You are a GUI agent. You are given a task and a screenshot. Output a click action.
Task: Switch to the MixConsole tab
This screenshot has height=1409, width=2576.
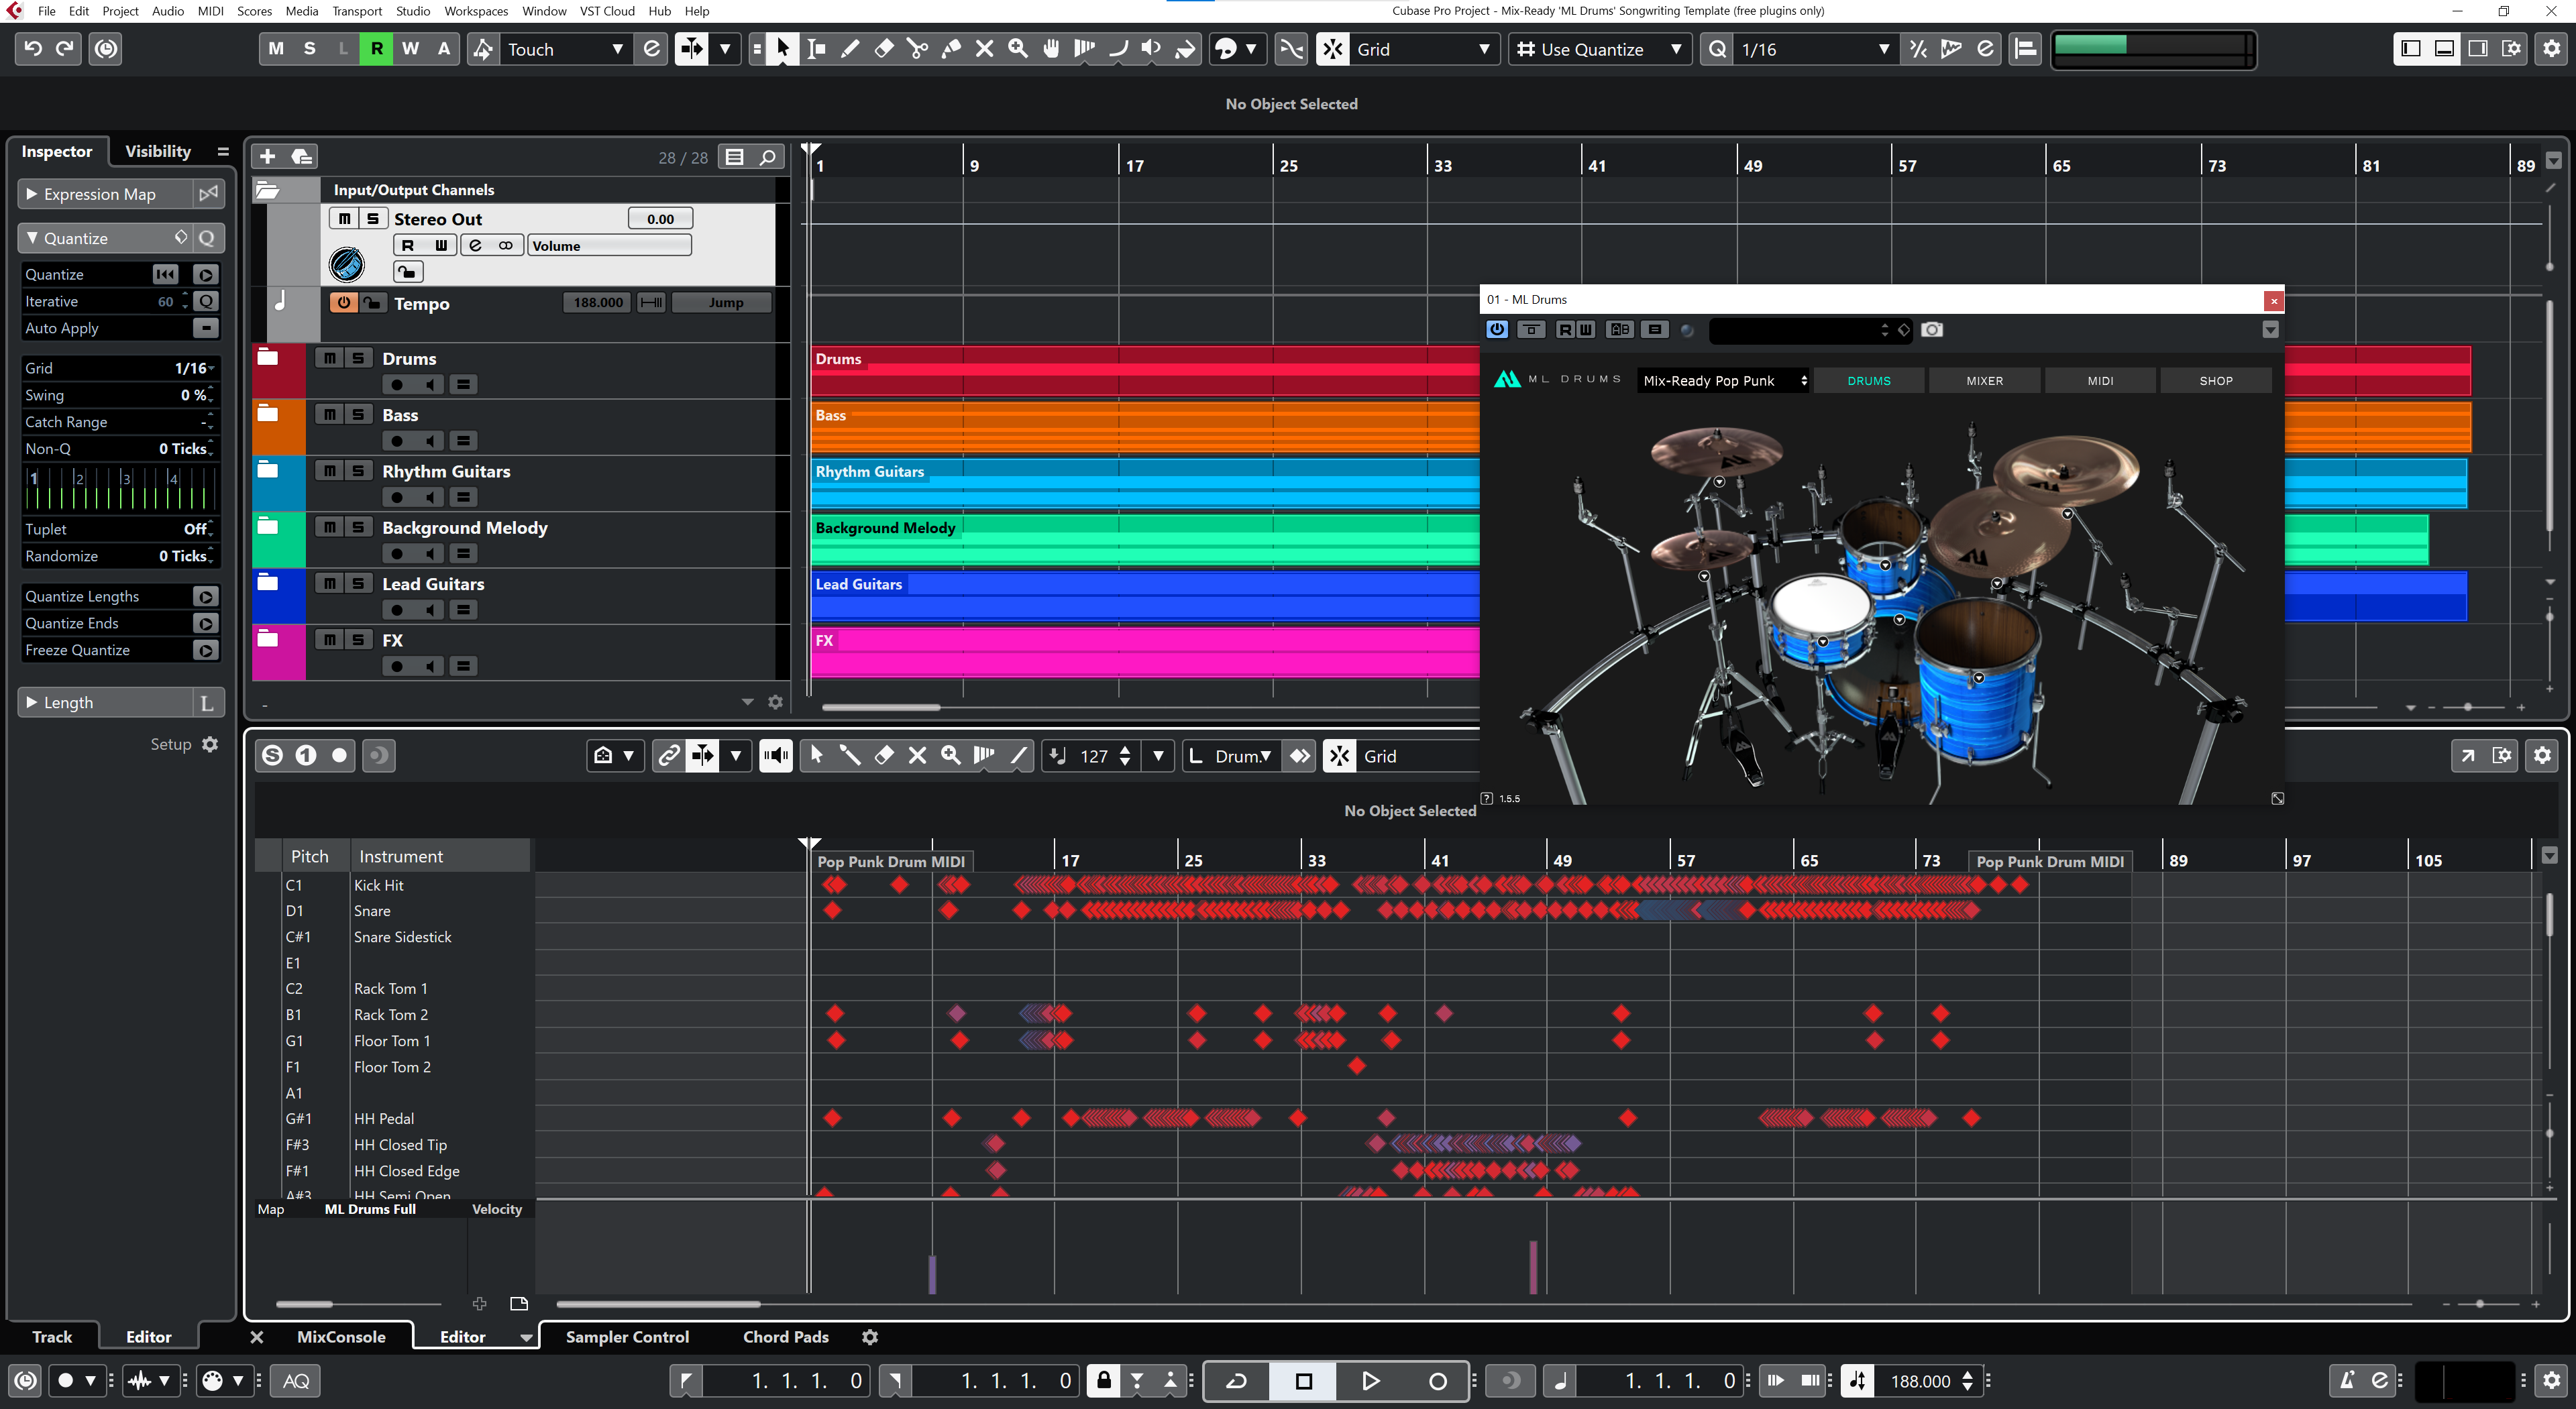click(x=340, y=1337)
